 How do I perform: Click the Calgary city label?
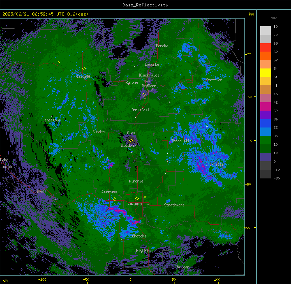pos(135,203)
